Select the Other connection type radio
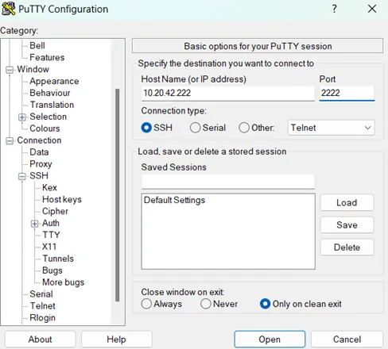Viewport: 388px width, 349px height. pos(244,128)
